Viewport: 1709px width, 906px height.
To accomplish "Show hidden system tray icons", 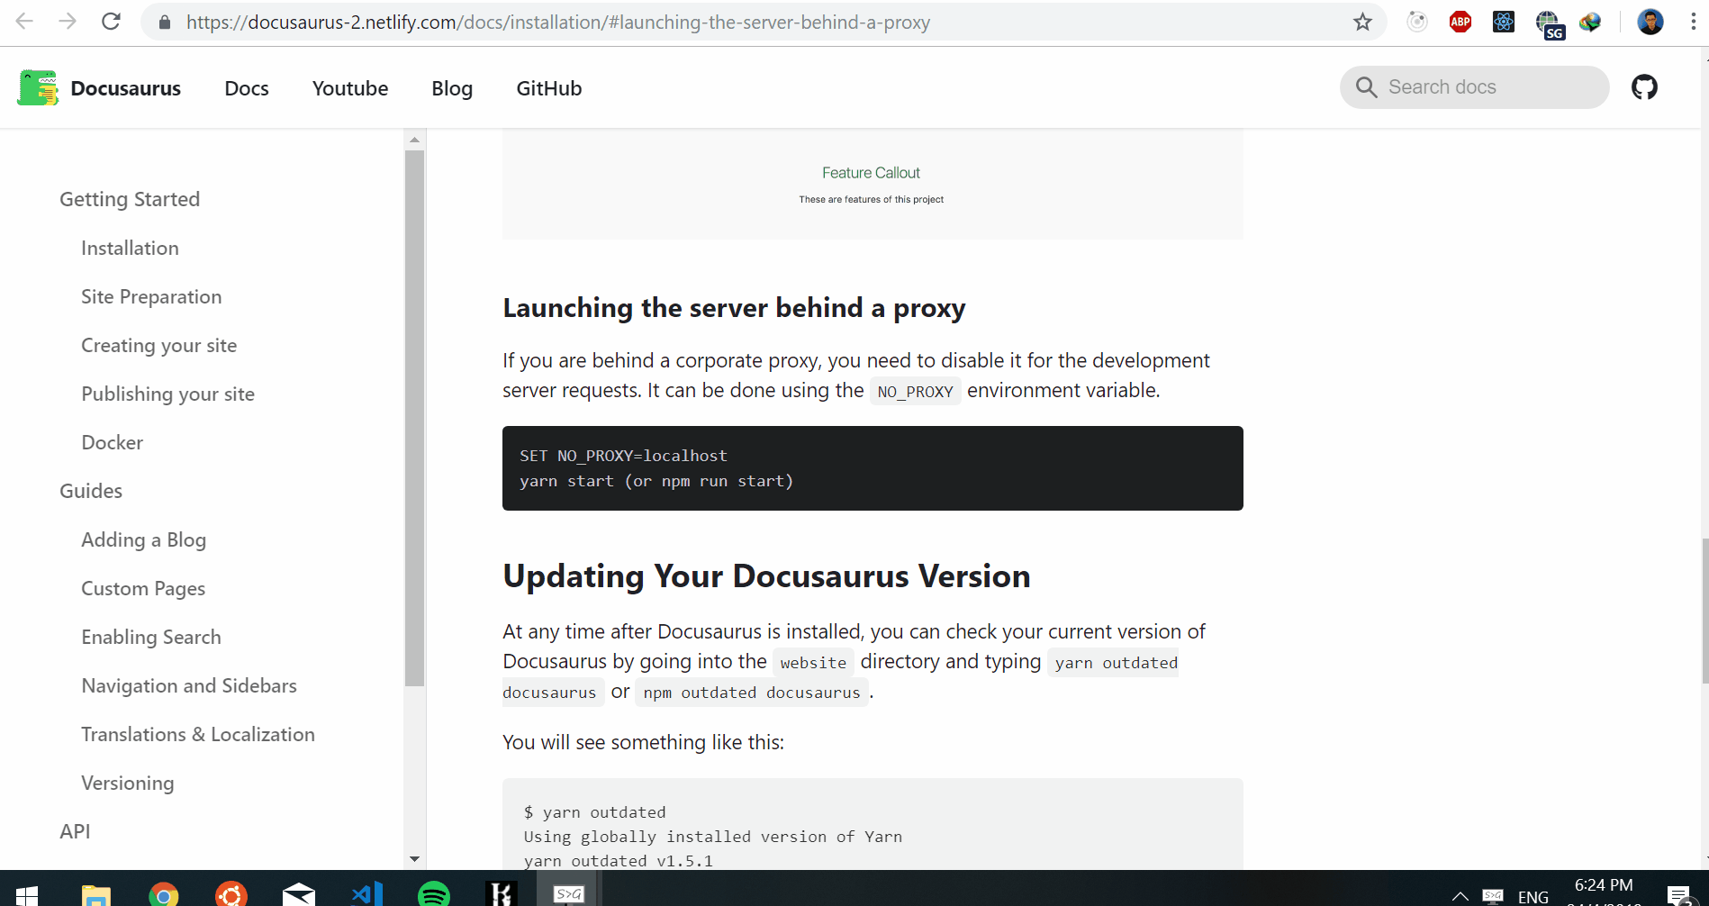I will (1460, 896).
